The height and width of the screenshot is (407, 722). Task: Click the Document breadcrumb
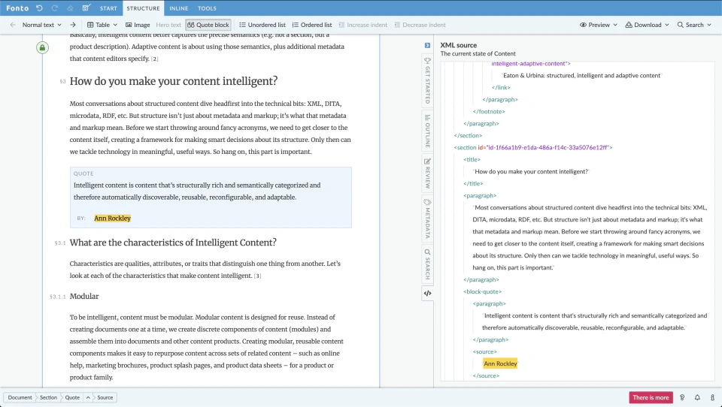tap(20, 397)
